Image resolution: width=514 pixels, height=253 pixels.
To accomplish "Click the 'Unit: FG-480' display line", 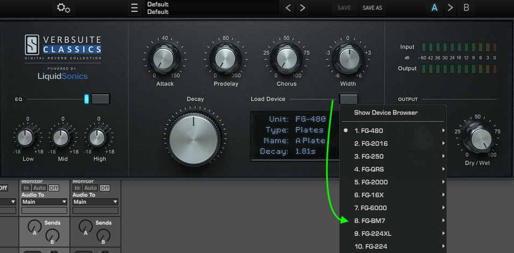I will 297,119.
